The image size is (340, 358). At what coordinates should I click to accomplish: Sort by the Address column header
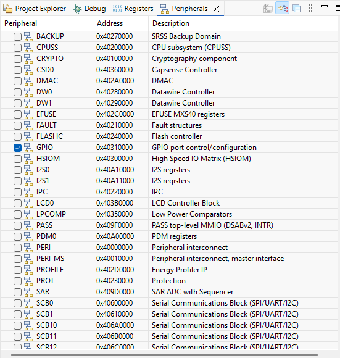click(x=120, y=23)
